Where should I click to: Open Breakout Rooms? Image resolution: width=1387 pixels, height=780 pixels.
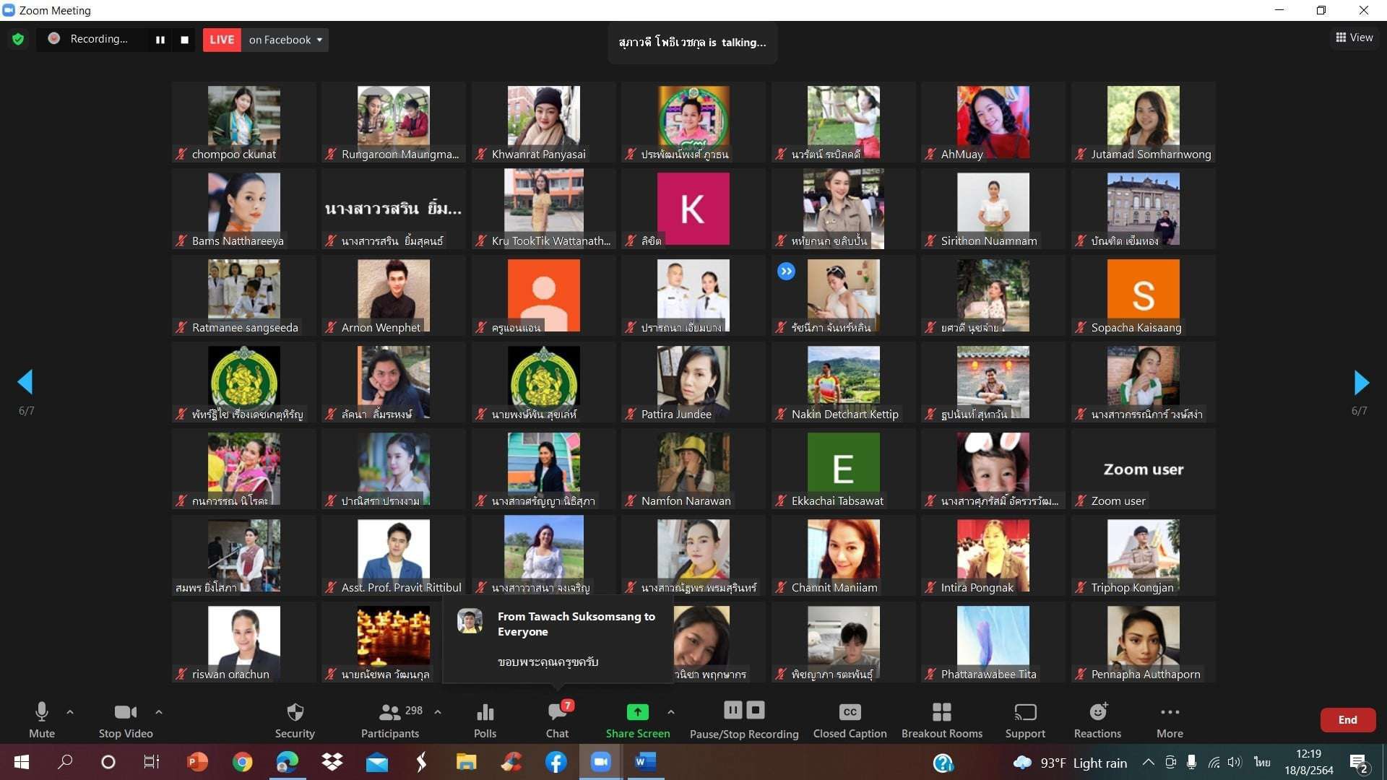pyautogui.click(x=941, y=719)
